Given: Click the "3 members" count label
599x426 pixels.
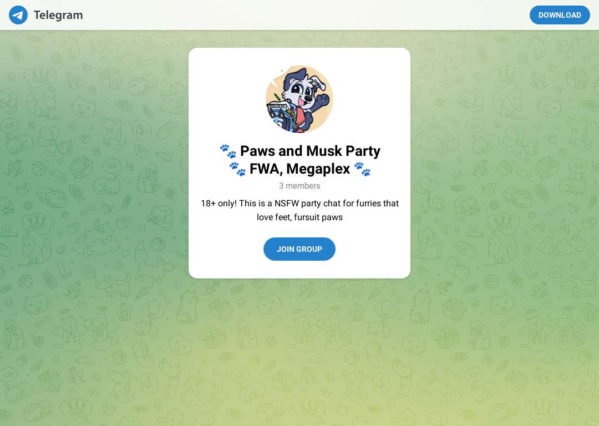Looking at the screenshot, I should (299, 186).
